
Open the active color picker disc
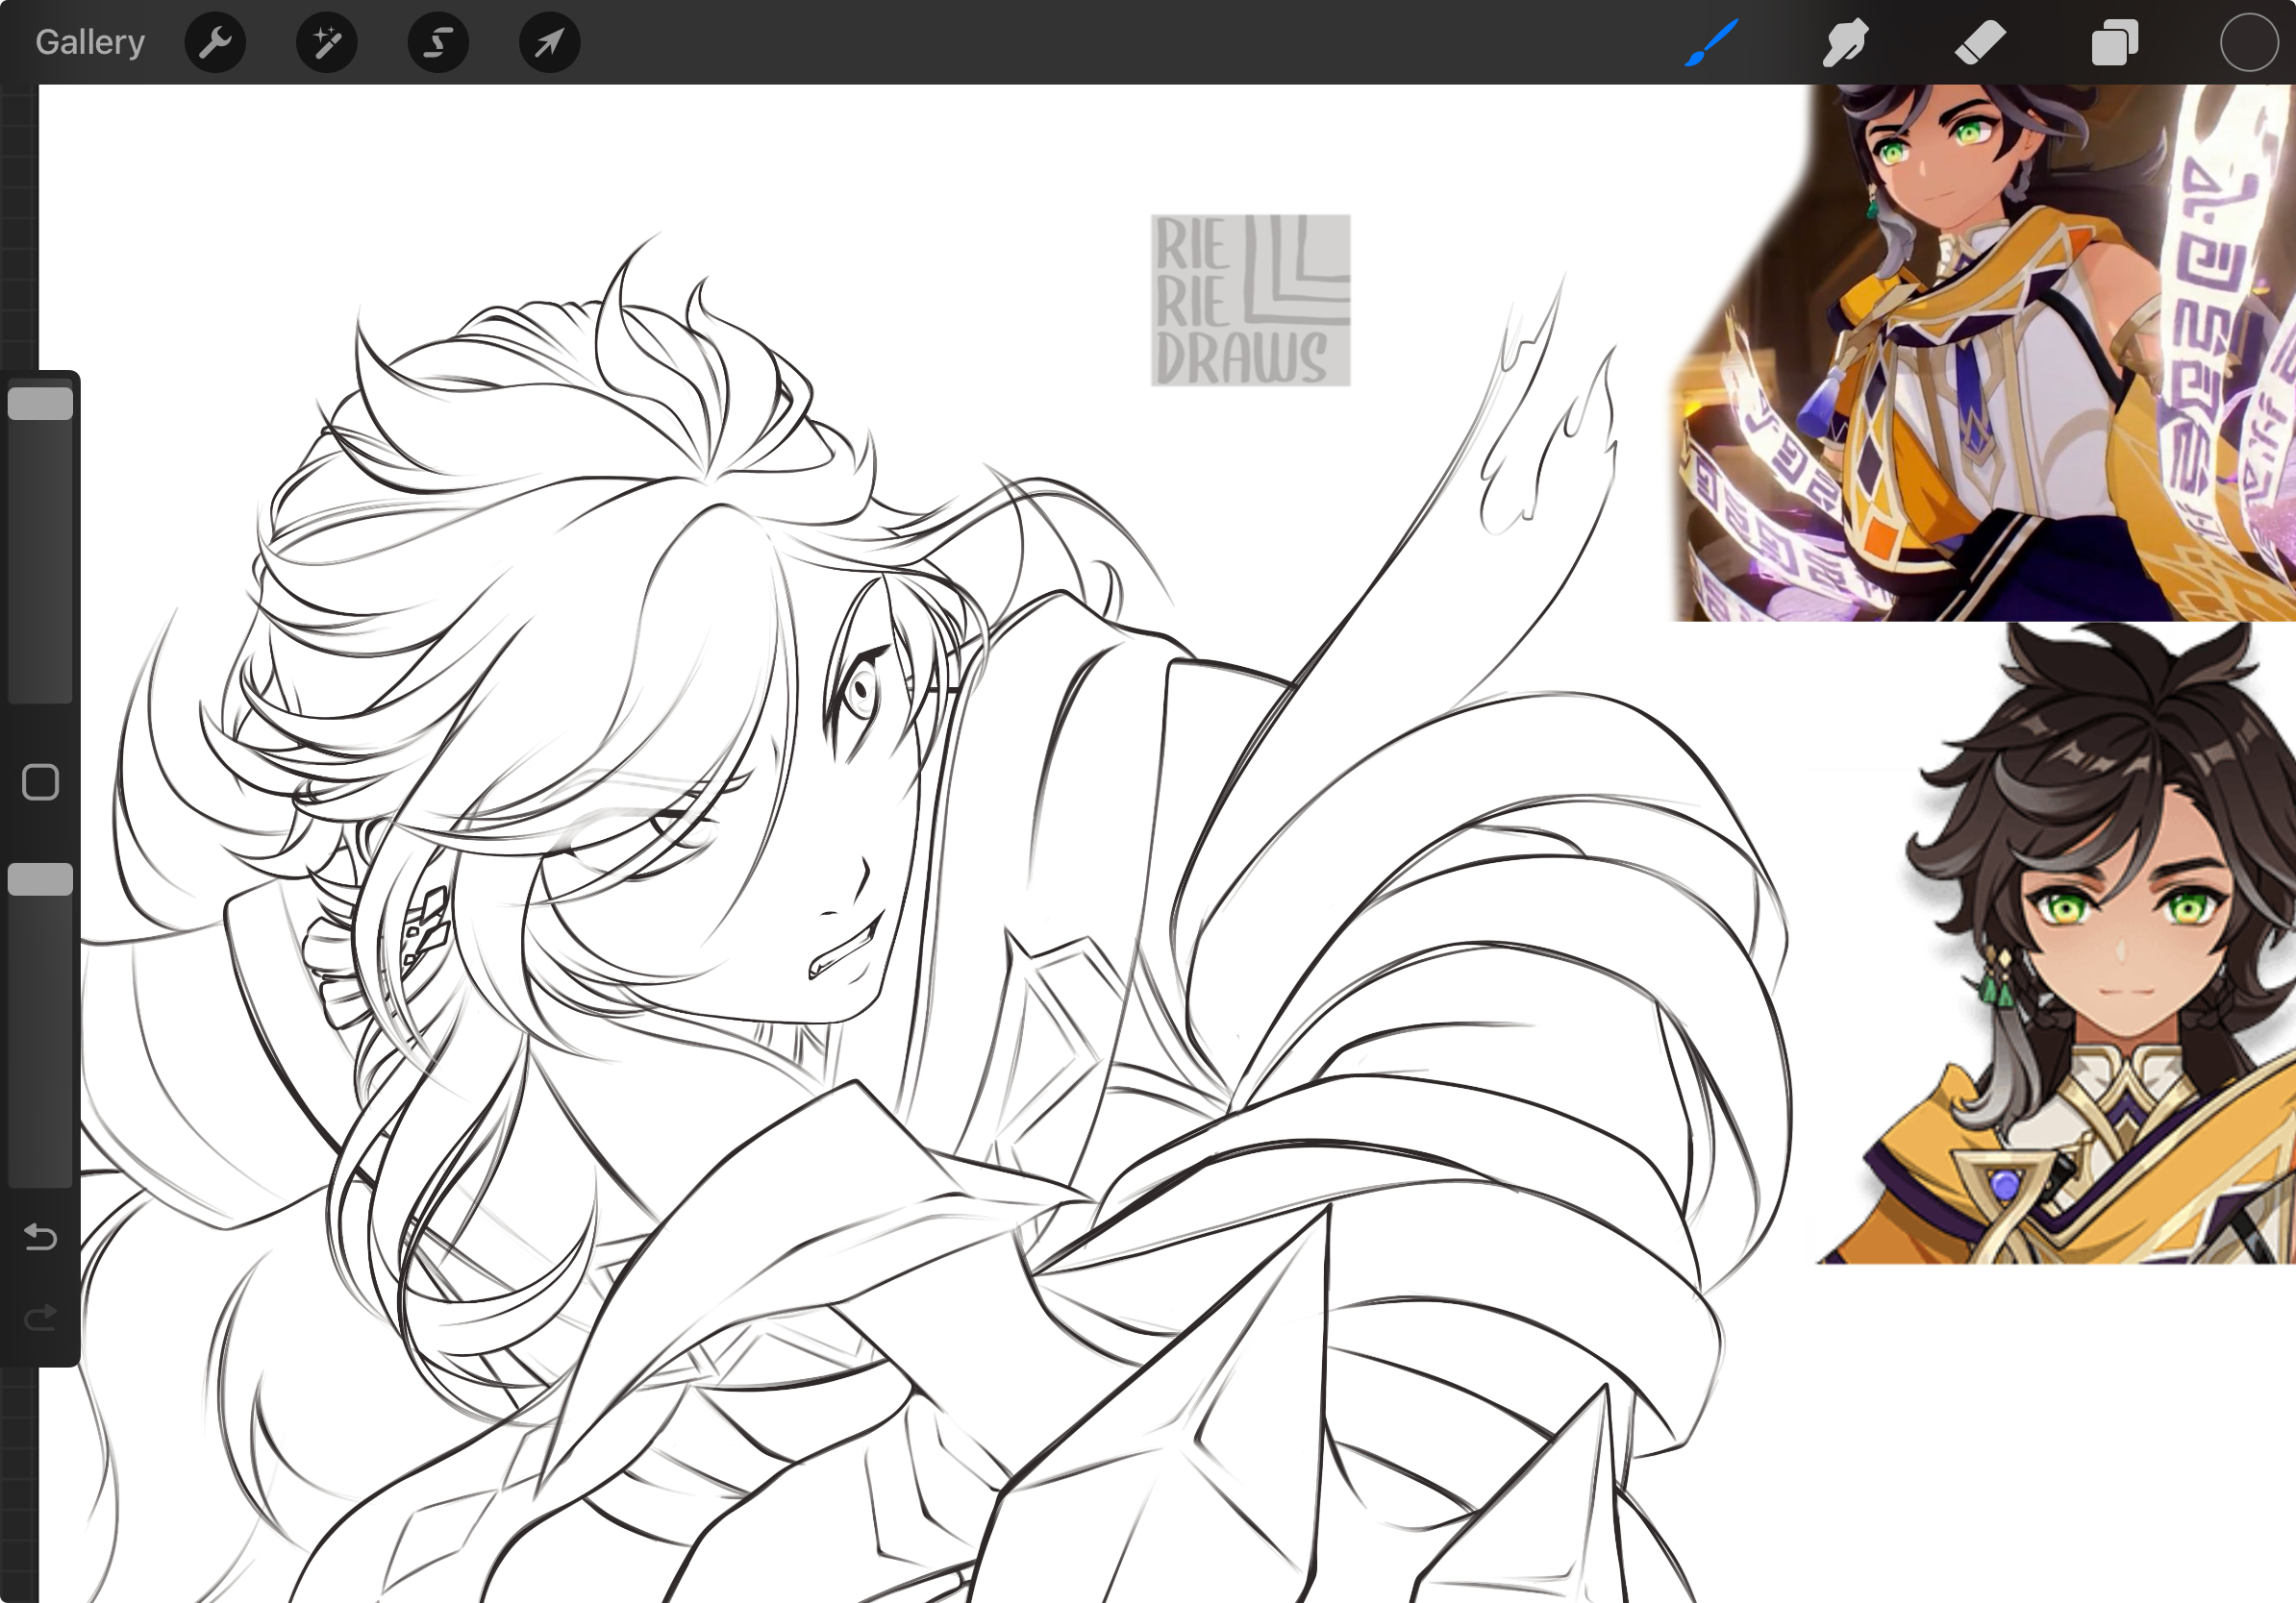tap(2249, 41)
